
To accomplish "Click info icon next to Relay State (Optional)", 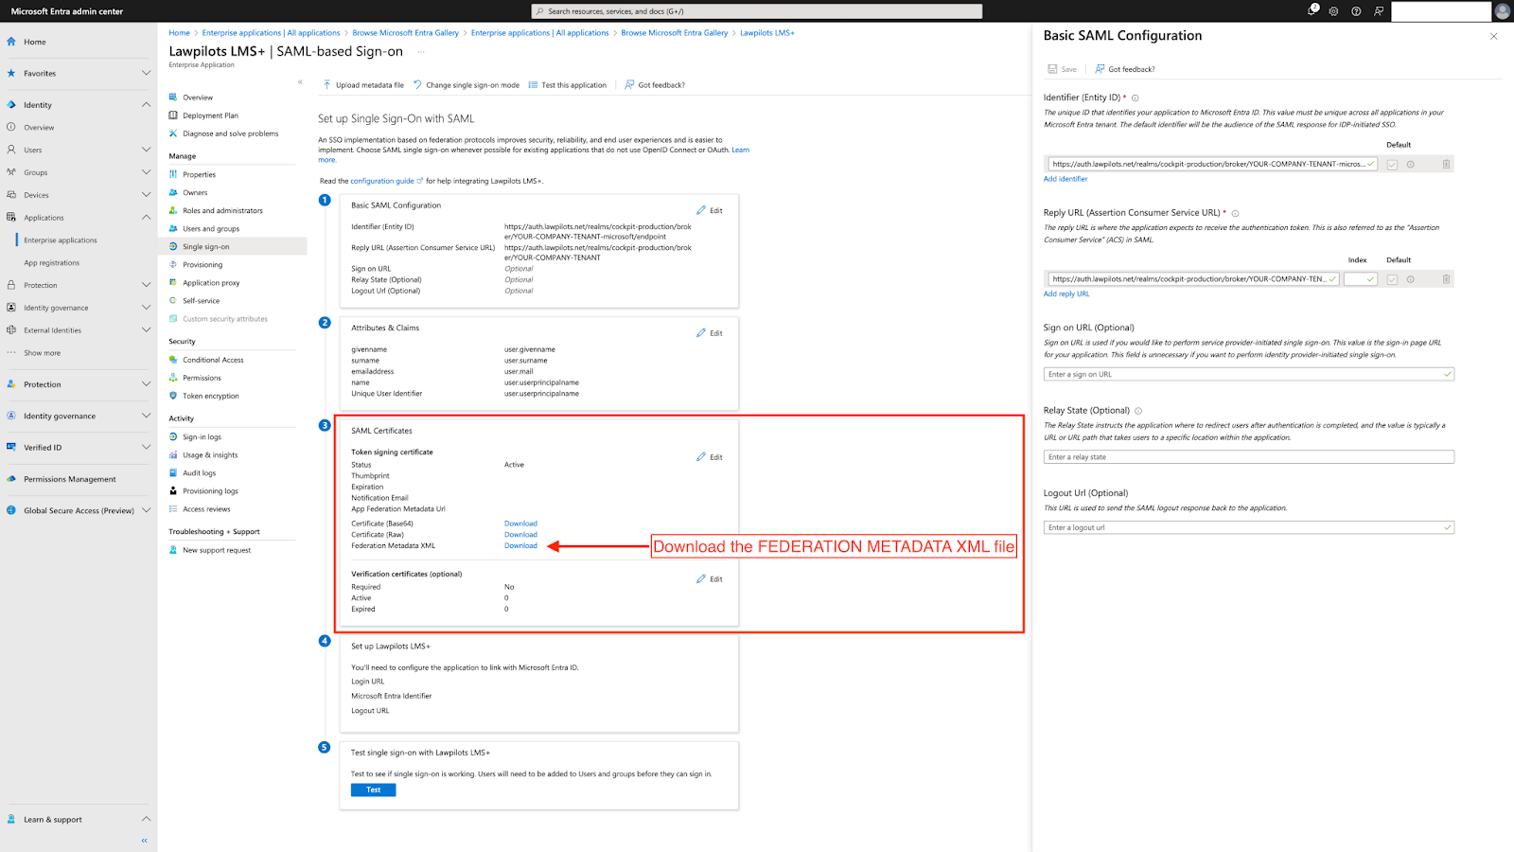I will pos(1138,411).
